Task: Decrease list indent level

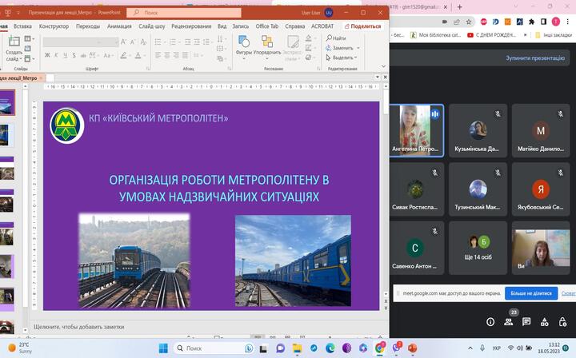Action: point(188,42)
